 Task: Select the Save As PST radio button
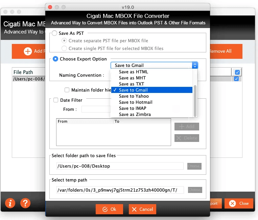[x=54, y=33]
